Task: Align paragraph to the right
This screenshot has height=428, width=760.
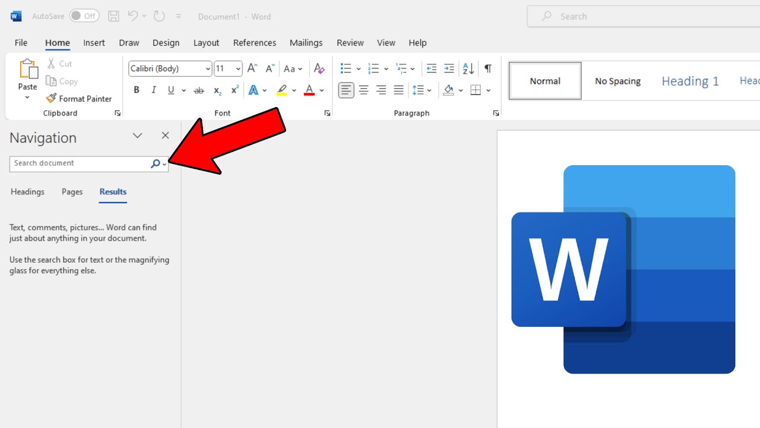Action: 381,90
